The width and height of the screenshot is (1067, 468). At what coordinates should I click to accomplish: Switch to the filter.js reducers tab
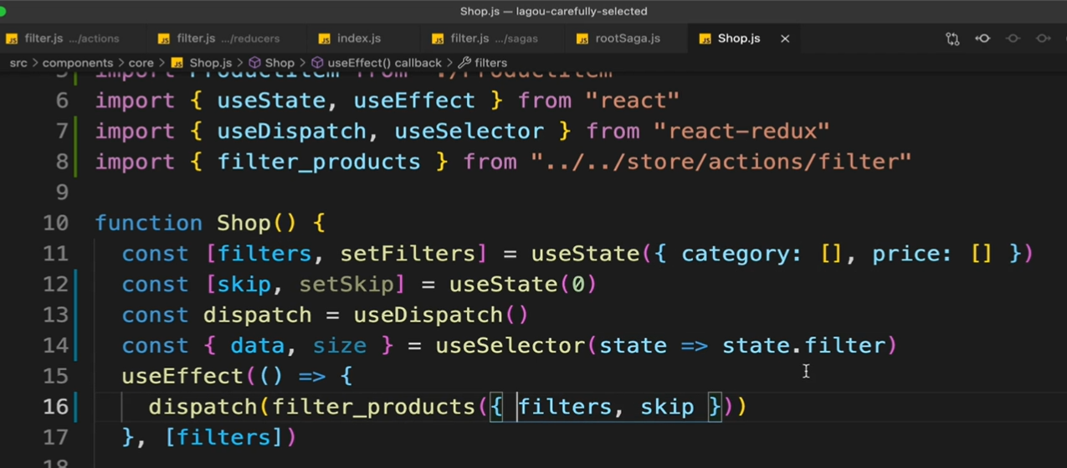(228, 39)
